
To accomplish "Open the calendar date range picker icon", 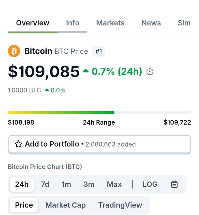I will (x=174, y=184).
